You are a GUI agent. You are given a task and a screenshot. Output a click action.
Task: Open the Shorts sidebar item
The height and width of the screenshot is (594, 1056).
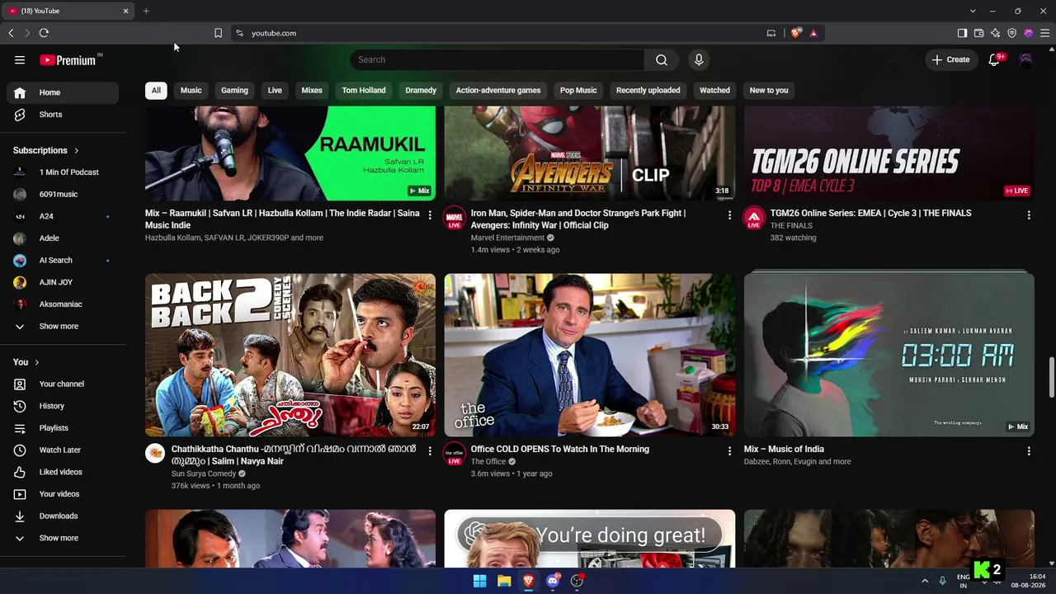(x=63, y=115)
